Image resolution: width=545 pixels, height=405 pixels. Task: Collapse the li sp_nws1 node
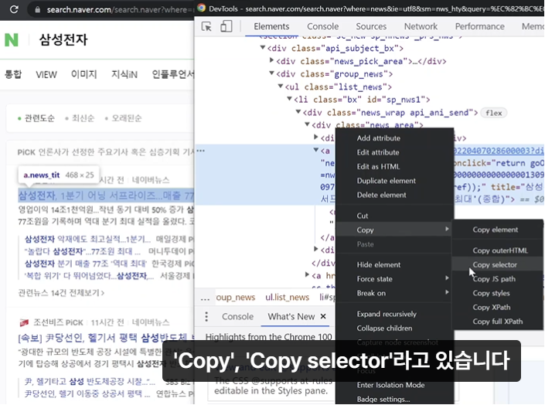coord(289,99)
